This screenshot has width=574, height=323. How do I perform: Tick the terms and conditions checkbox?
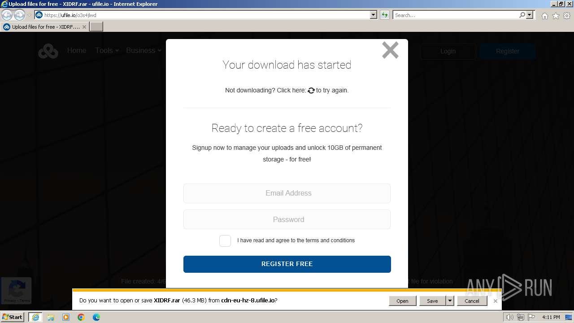point(225,240)
